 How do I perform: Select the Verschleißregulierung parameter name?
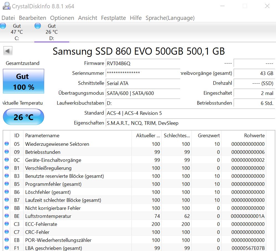pos(48,168)
